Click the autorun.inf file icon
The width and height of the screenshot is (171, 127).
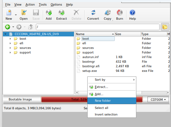78,57
